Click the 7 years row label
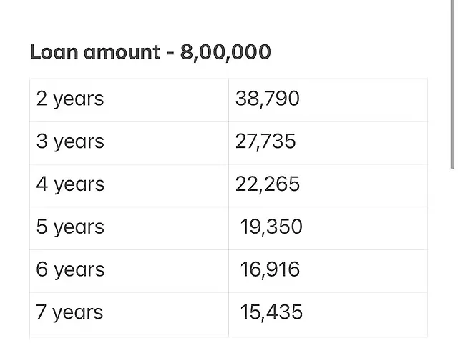This screenshot has height=343, width=458. pos(69,312)
